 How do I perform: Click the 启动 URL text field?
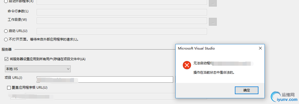122,31
